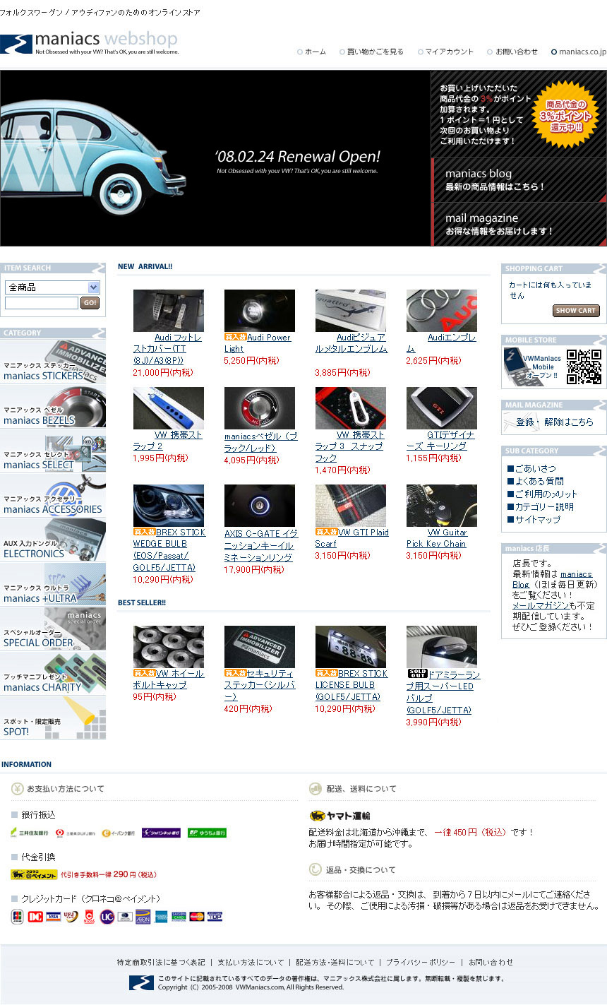Click the TOP card icon
The image size is (607, 1005).
(215, 917)
